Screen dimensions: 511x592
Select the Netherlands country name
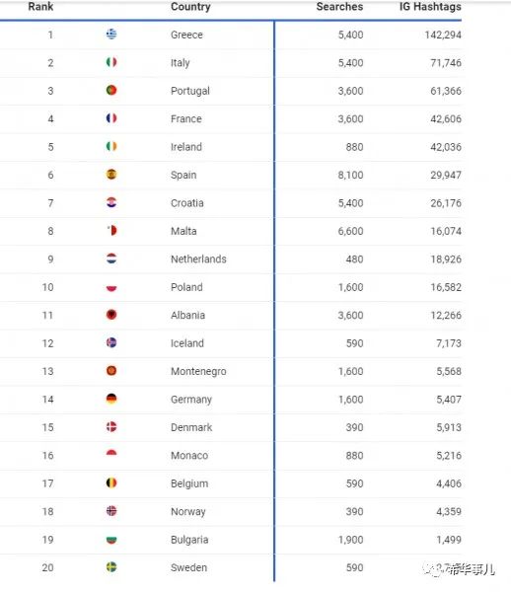pos(198,259)
